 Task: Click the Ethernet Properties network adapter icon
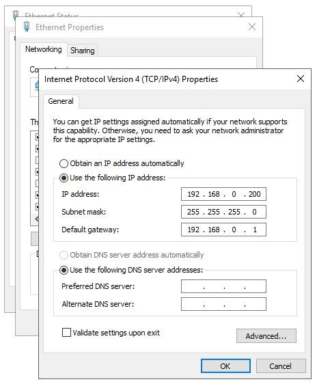click(27, 27)
